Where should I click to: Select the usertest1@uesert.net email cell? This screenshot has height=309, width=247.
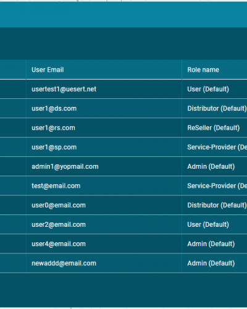click(104, 89)
